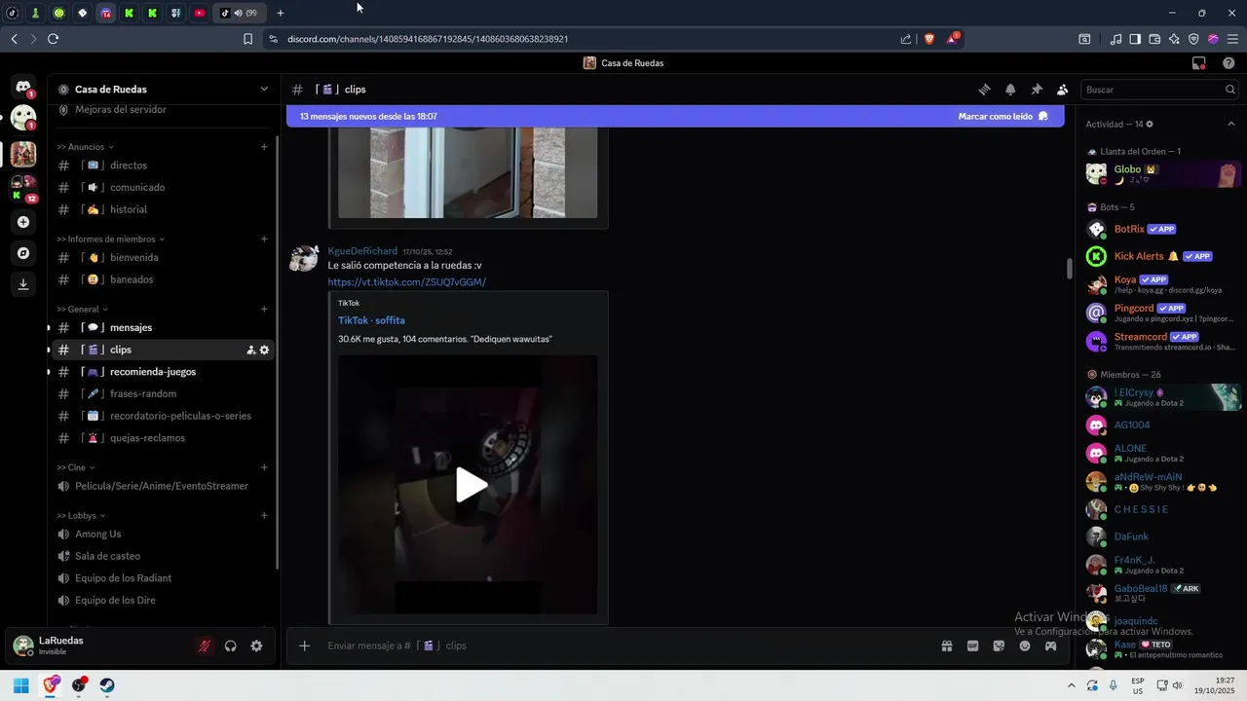Viewport: 1247px width, 701px height.
Task: Open Brave Shields lion icon
Action: 928,39
